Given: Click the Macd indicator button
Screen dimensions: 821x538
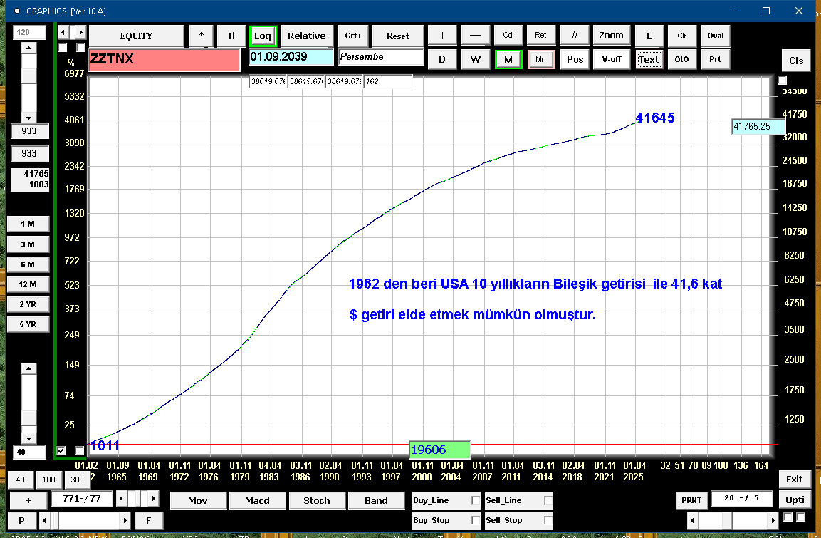Looking at the screenshot, I should tap(257, 500).
